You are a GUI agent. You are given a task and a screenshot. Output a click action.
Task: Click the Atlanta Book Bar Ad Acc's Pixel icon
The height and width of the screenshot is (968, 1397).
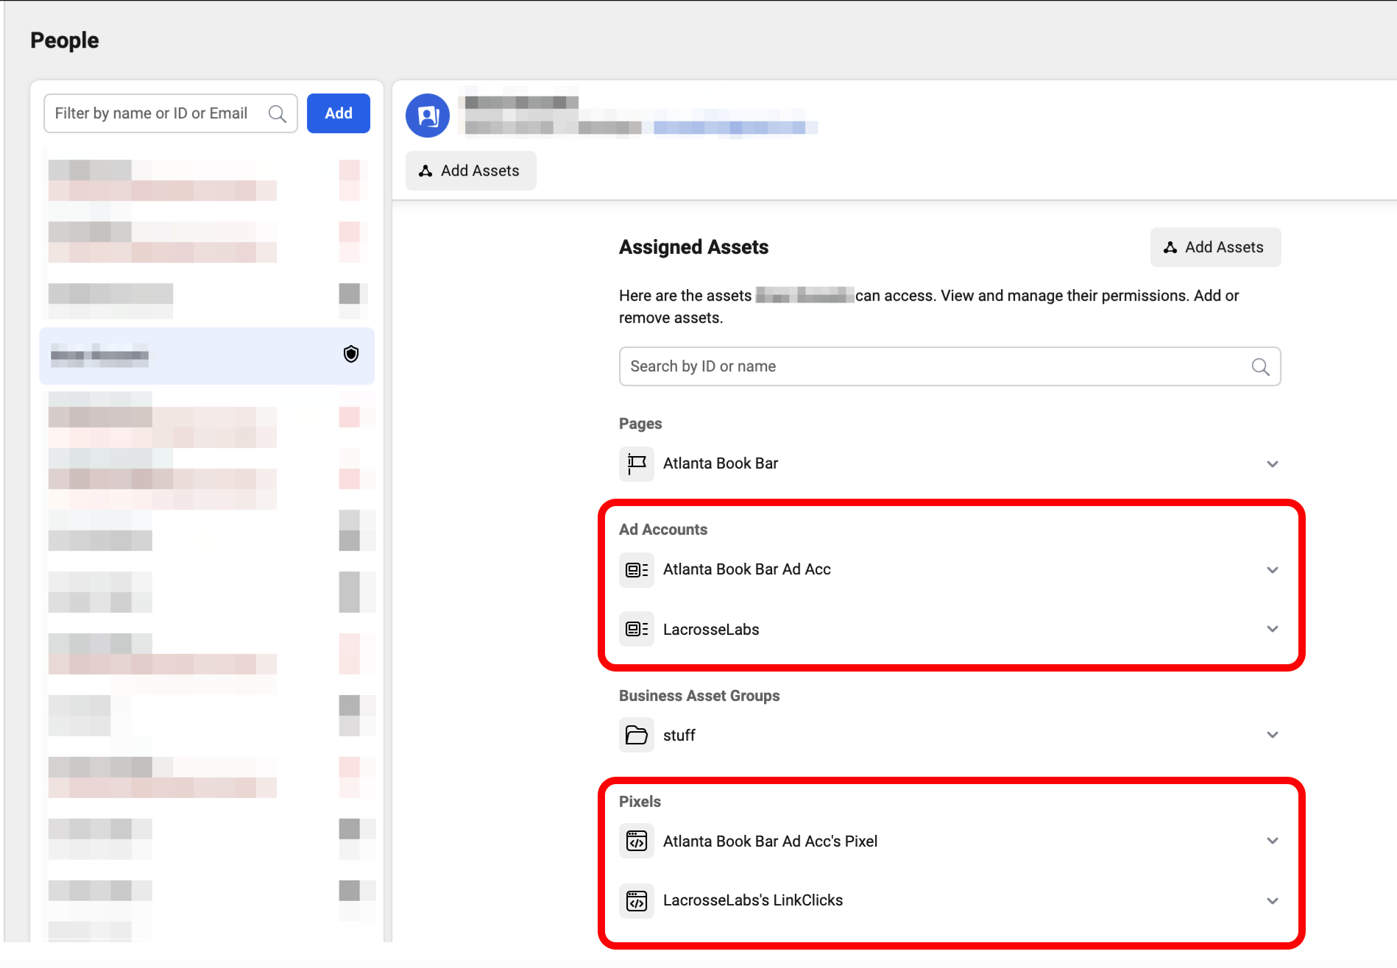click(636, 841)
